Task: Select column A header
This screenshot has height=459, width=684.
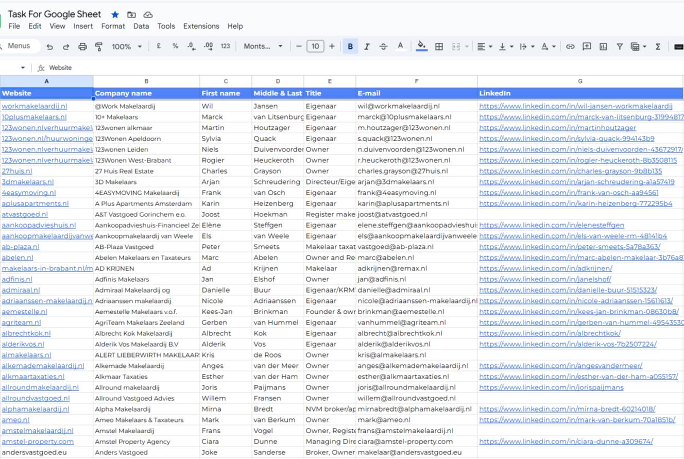Action: 46,81
